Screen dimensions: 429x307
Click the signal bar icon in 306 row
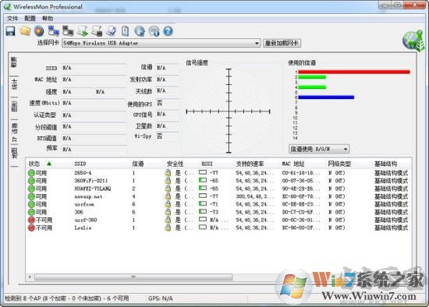(203, 212)
